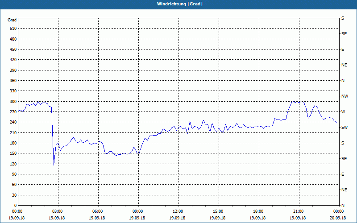Click the E compass label on the 450 gridline
This screenshot has width=357, height=223.
point(343,50)
